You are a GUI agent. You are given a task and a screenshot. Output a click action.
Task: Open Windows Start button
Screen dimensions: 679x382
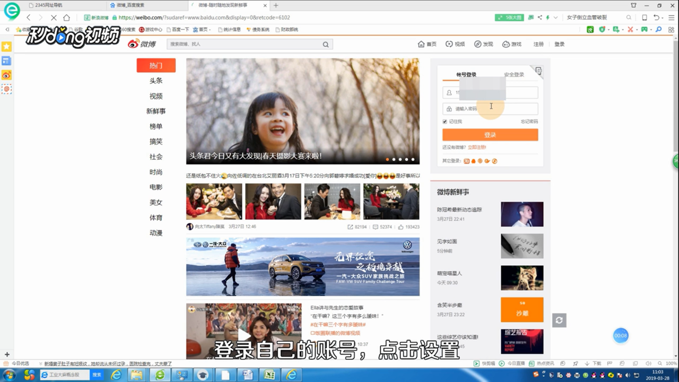(9, 375)
